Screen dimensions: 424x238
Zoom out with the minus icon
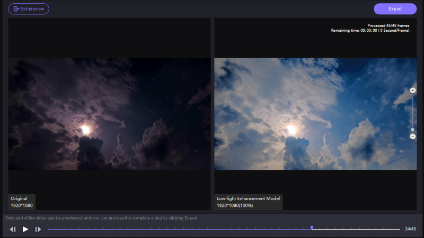(x=413, y=136)
